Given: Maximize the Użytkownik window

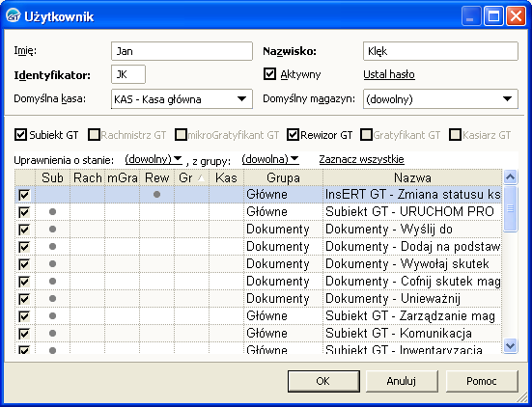Looking at the screenshot, I should coord(493,16).
